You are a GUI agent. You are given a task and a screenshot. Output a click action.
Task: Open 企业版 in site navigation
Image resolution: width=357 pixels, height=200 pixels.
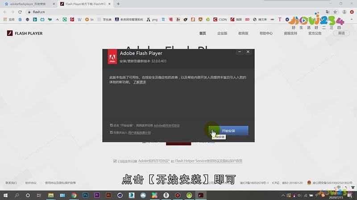[222, 33]
